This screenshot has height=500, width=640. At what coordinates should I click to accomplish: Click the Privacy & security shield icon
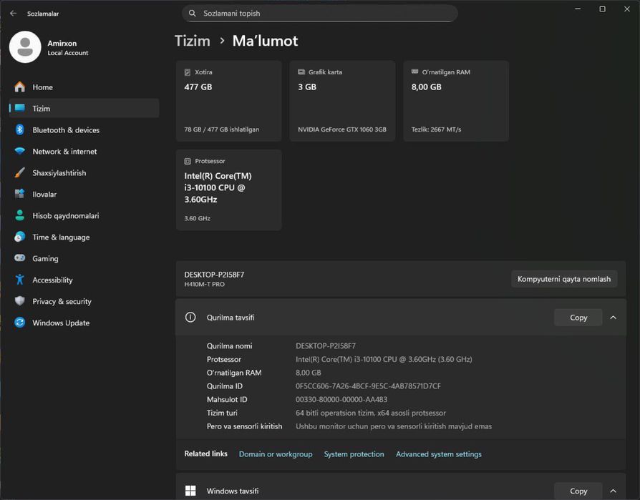pos(19,301)
